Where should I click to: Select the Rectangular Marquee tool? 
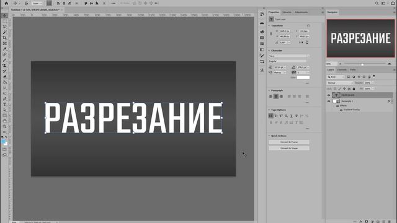coord(4,21)
